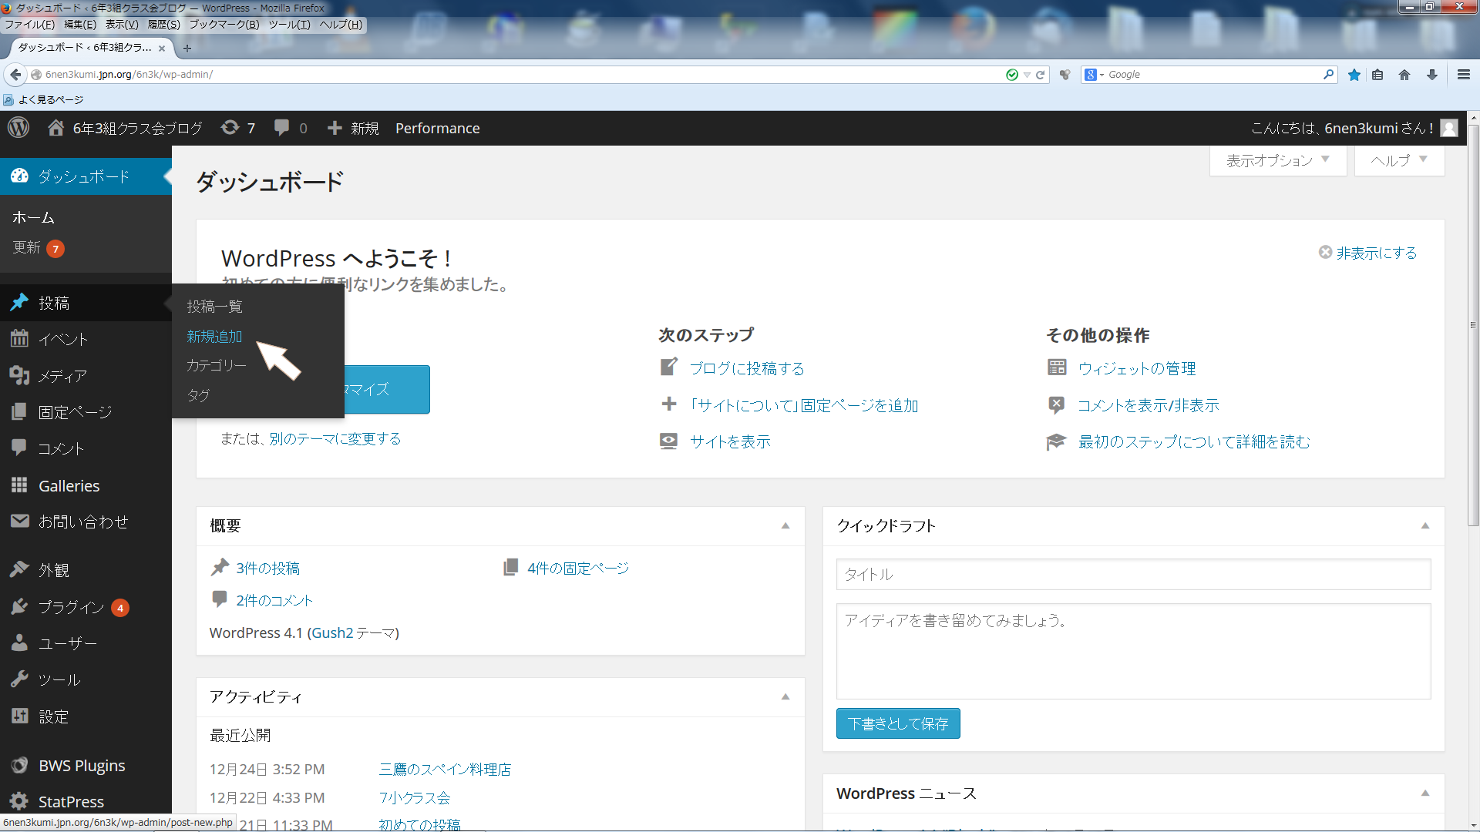
Task: Open the ブックマーク(B) Firefox menu
Action: [224, 24]
